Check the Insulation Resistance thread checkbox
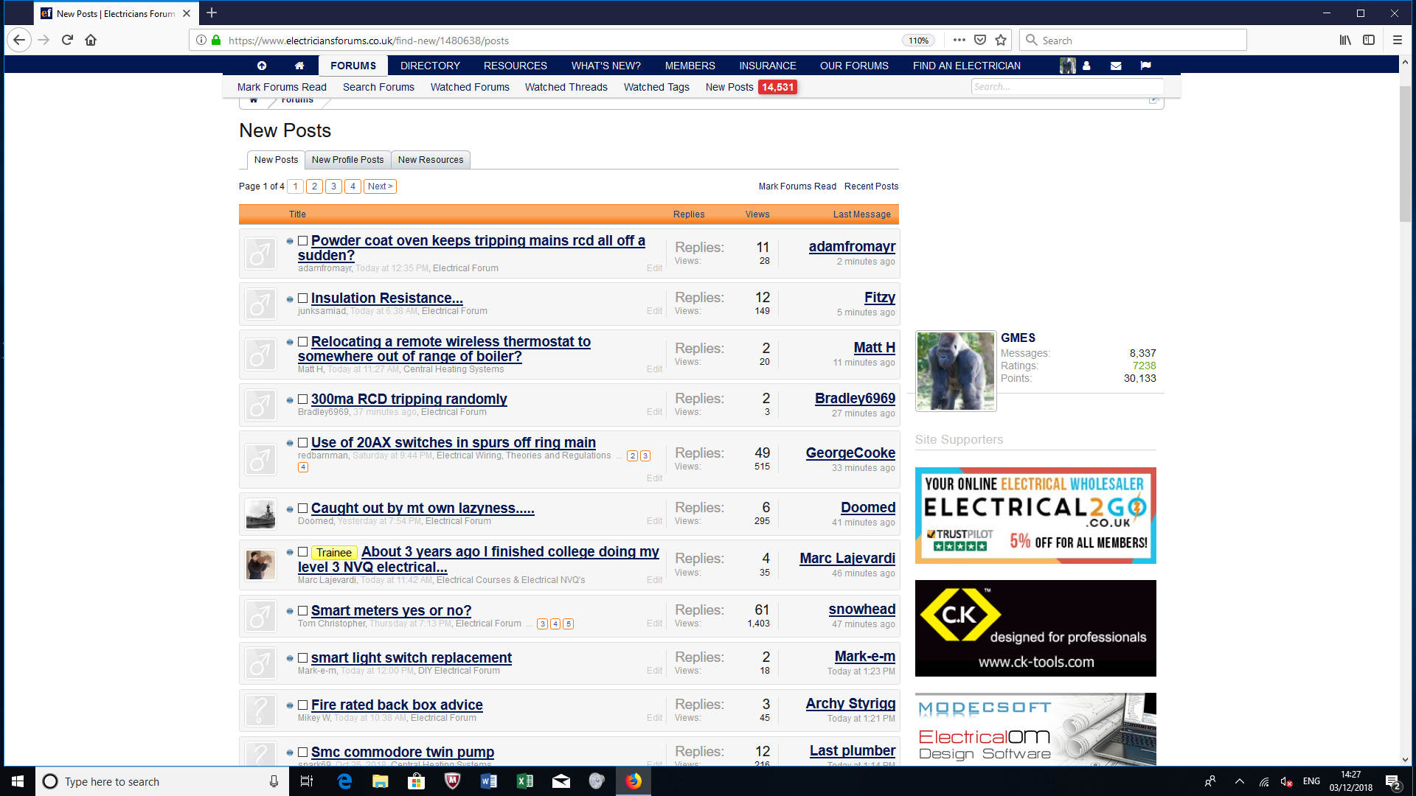Image resolution: width=1416 pixels, height=796 pixels. (x=302, y=298)
